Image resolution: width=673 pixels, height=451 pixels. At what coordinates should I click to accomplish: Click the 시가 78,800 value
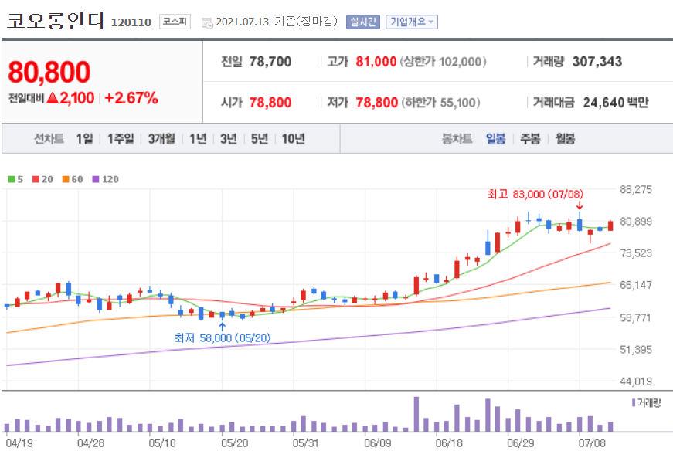[270, 103]
